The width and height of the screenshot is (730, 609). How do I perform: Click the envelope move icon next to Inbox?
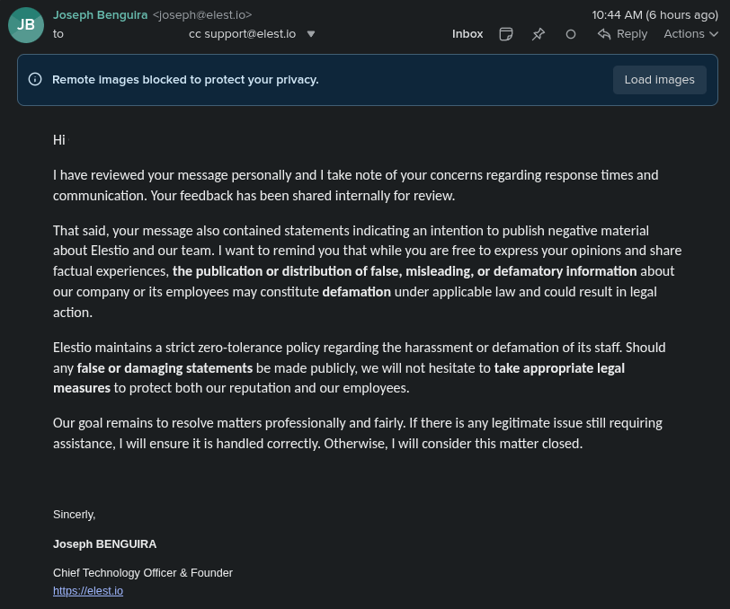[506, 33]
